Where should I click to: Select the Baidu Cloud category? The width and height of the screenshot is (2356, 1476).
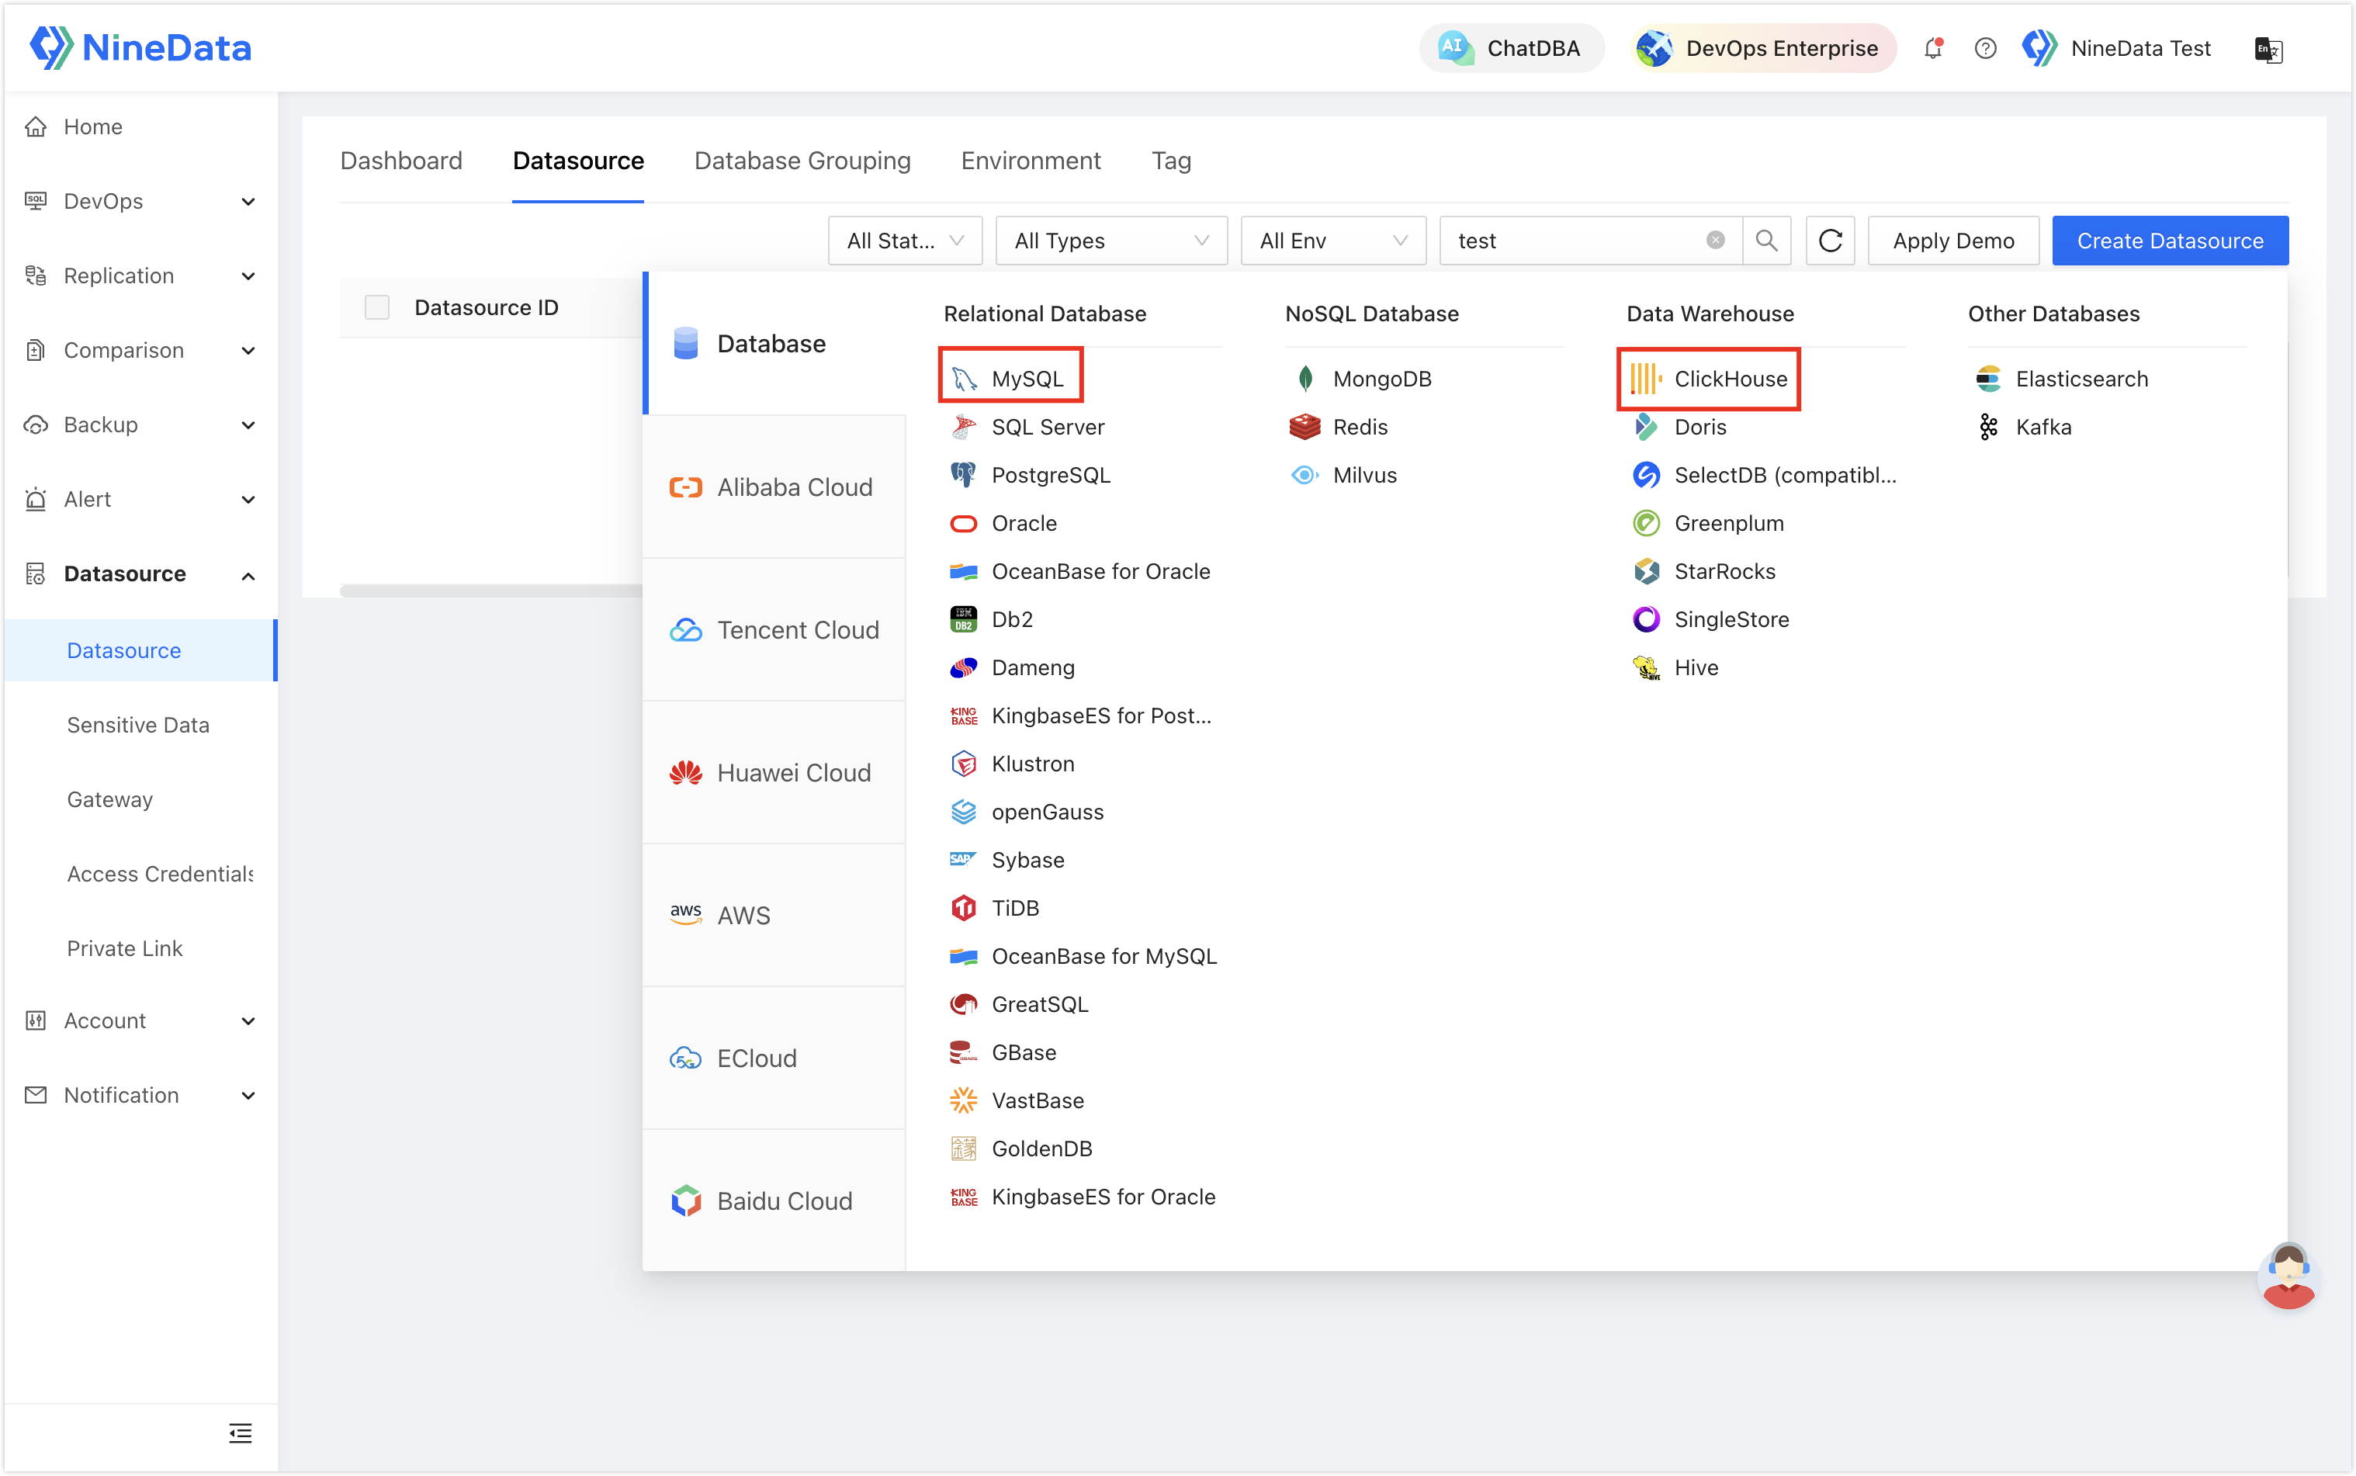(774, 1201)
